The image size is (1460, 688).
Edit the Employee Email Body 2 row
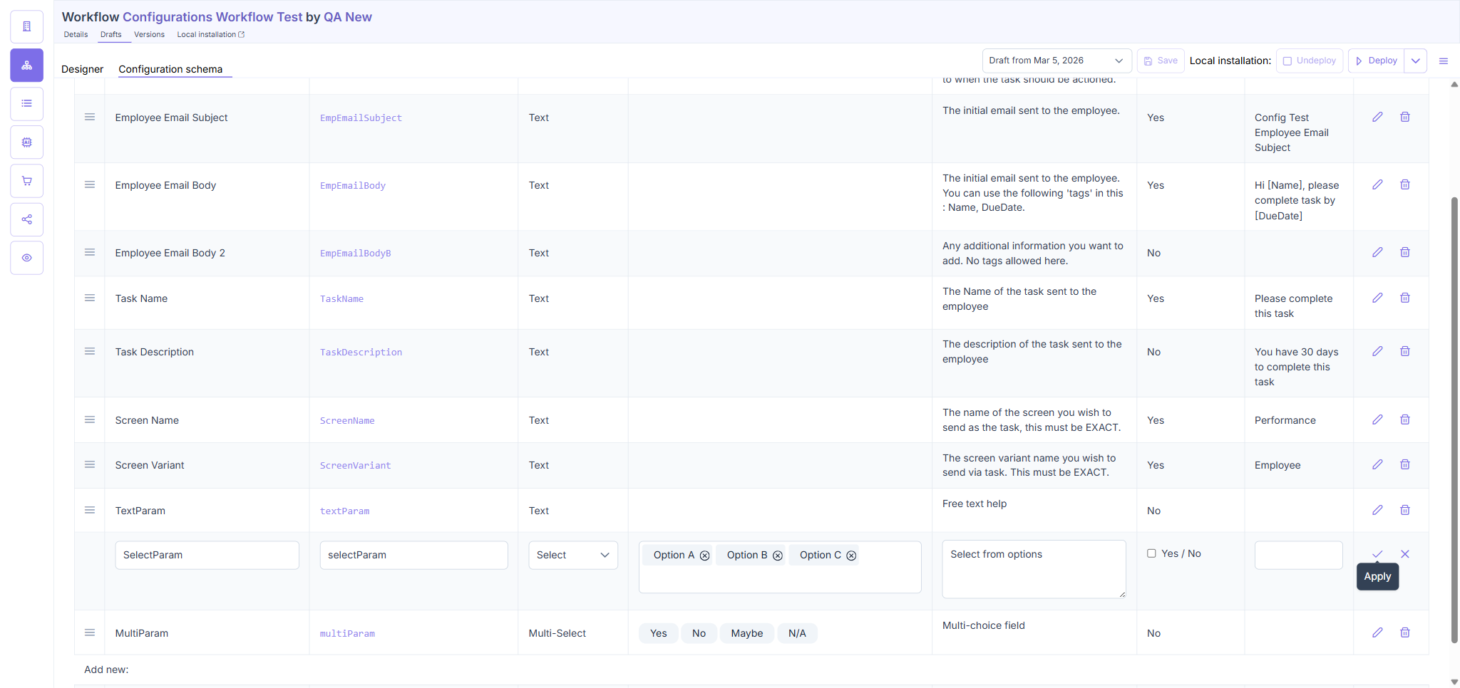[1377, 252]
